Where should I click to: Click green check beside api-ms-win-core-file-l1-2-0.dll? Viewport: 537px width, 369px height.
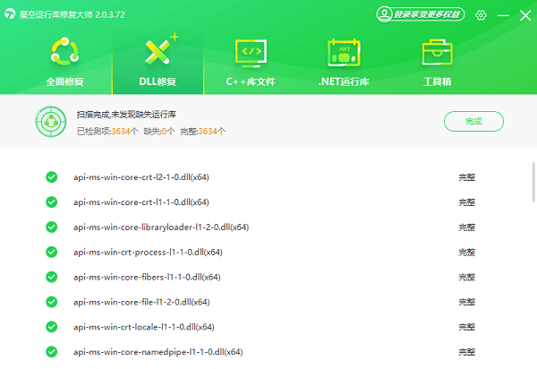tap(52, 302)
